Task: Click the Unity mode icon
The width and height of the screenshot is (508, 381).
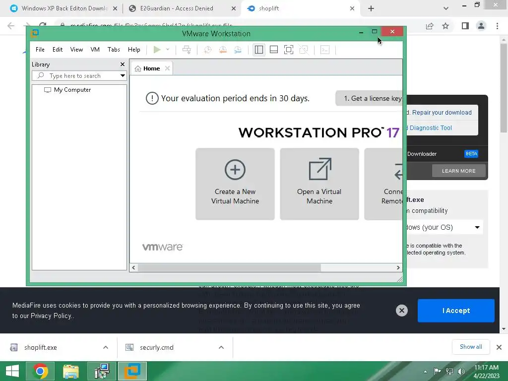Action: tap(304, 50)
